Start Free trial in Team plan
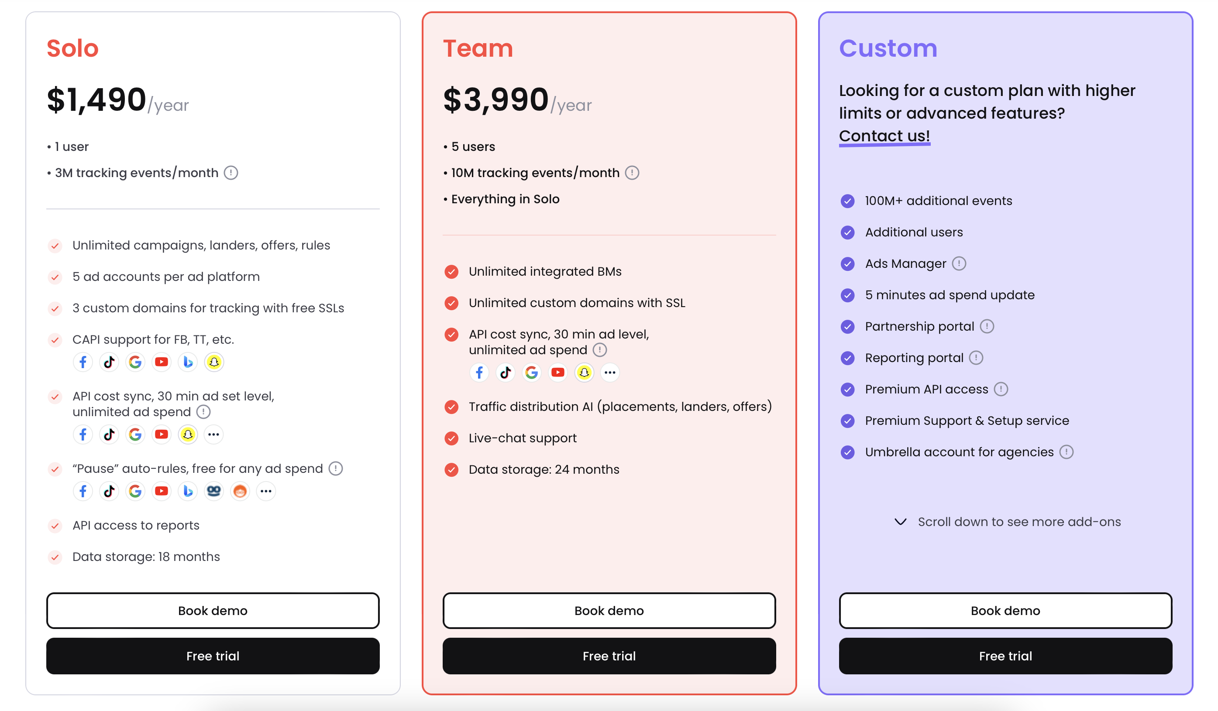The height and width of the screenshot is (711, 1218). point(609,656)
